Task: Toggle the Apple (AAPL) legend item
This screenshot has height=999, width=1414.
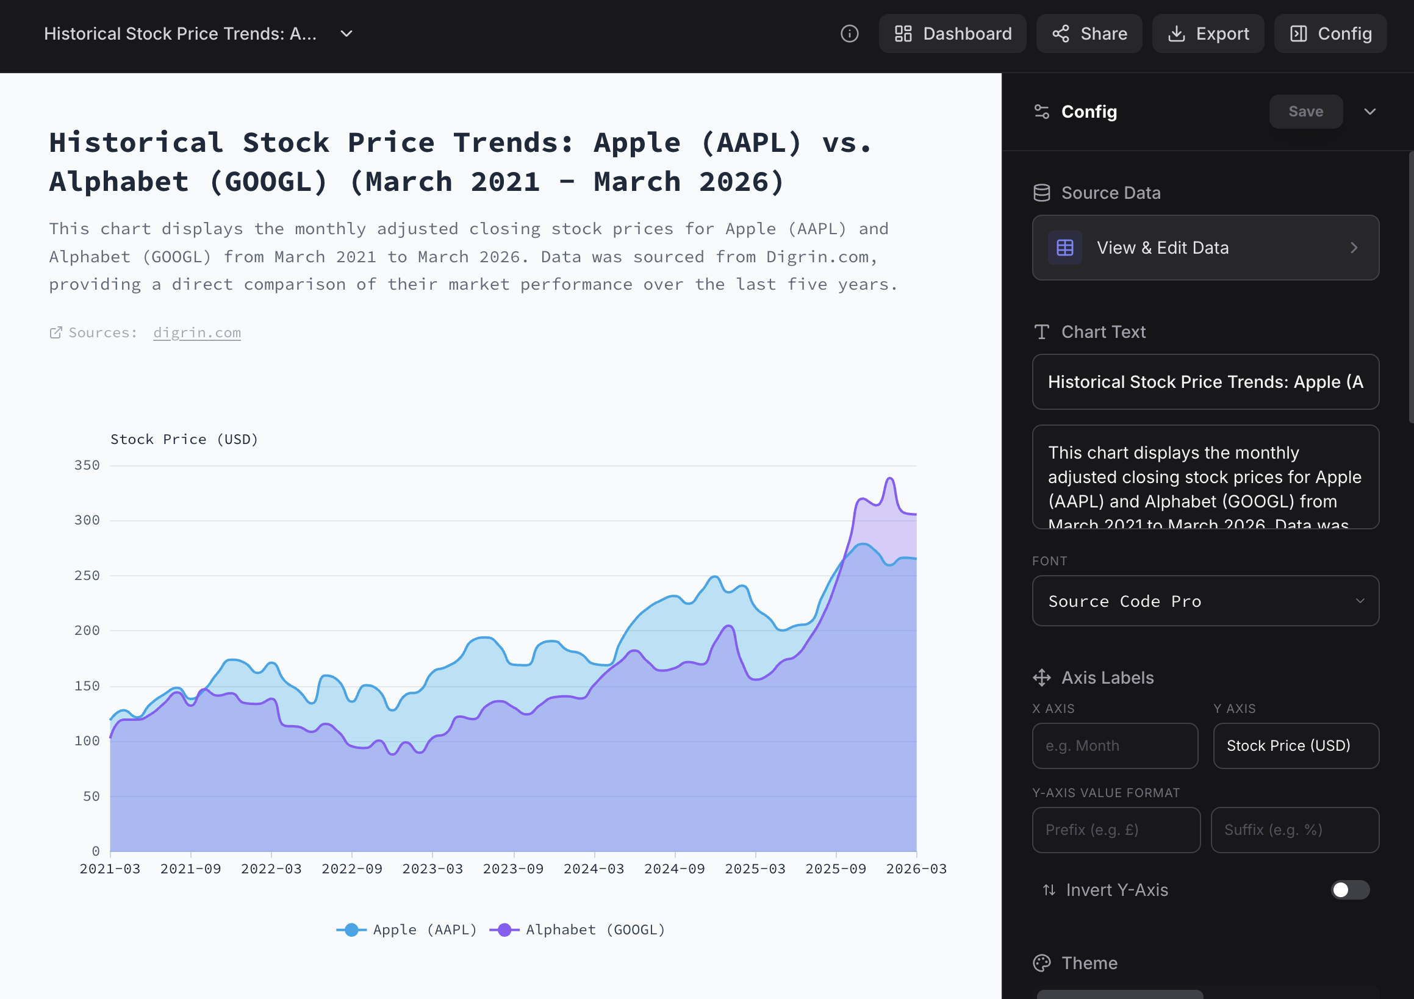Action: pos(406,929)
